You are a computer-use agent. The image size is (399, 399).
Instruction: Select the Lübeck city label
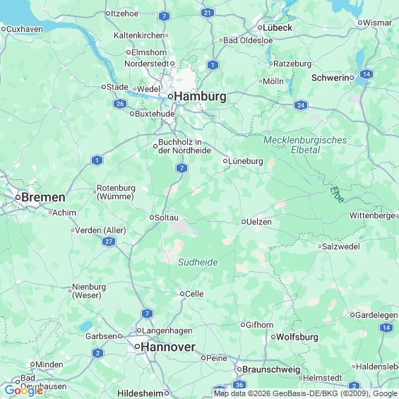278,28
